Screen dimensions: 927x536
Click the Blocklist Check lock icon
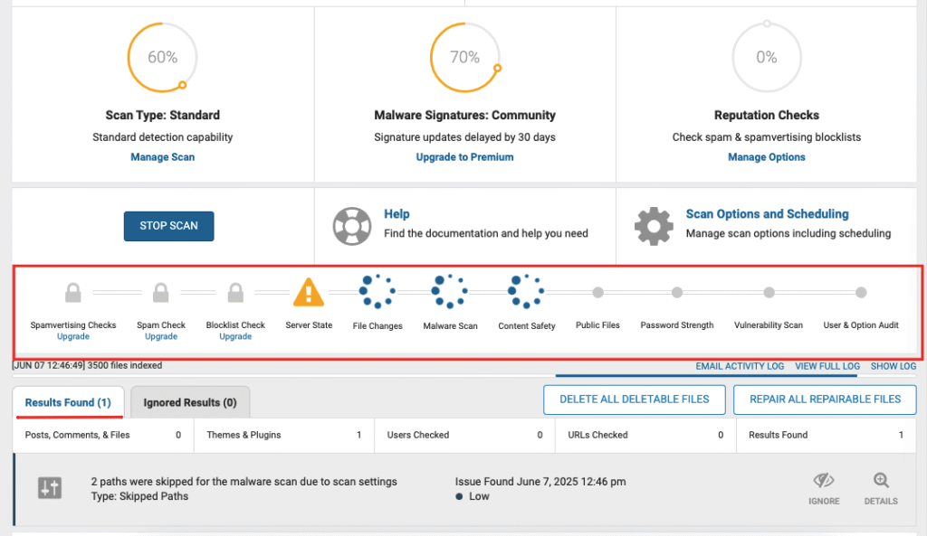235,292
